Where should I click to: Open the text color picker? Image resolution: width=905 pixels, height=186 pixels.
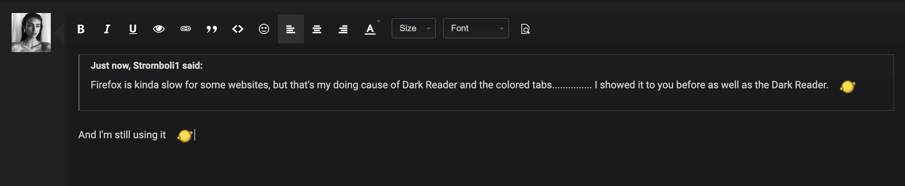pos(369,29)
